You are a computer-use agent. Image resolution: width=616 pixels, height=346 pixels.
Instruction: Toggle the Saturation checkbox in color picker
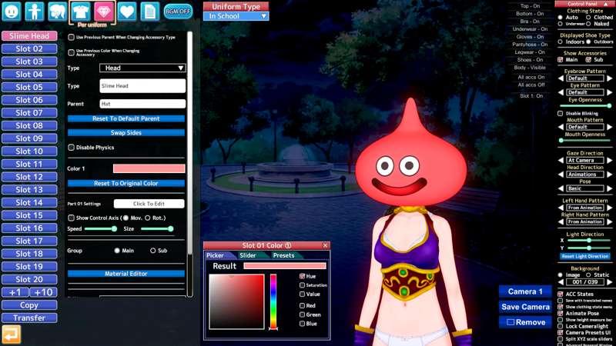pos(302,285)
